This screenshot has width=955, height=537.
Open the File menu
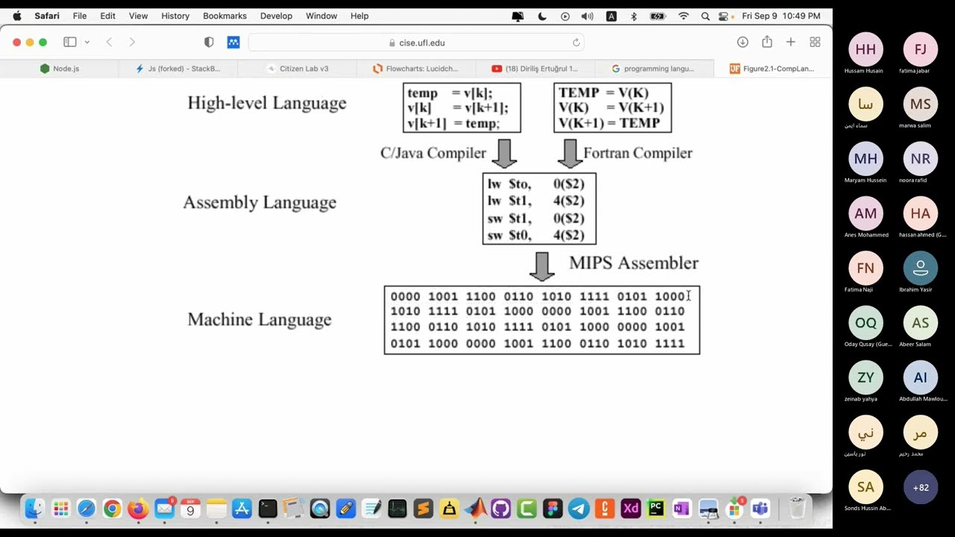click(x=80, y=16)
